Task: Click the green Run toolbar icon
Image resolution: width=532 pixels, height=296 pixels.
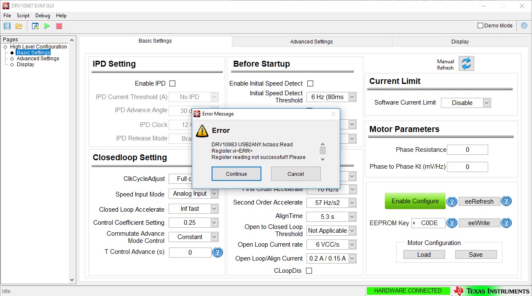Action: point(47,26)
